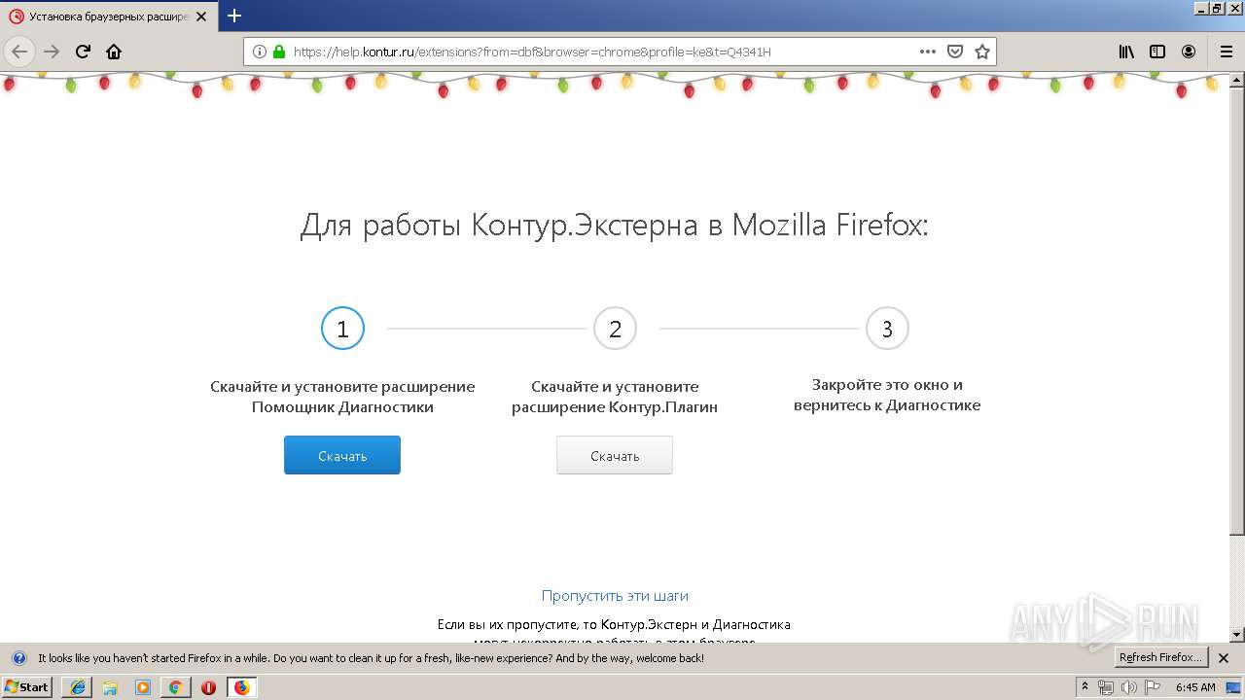
Task: Go back with the browser back arrow
Action: pos(19,52)
